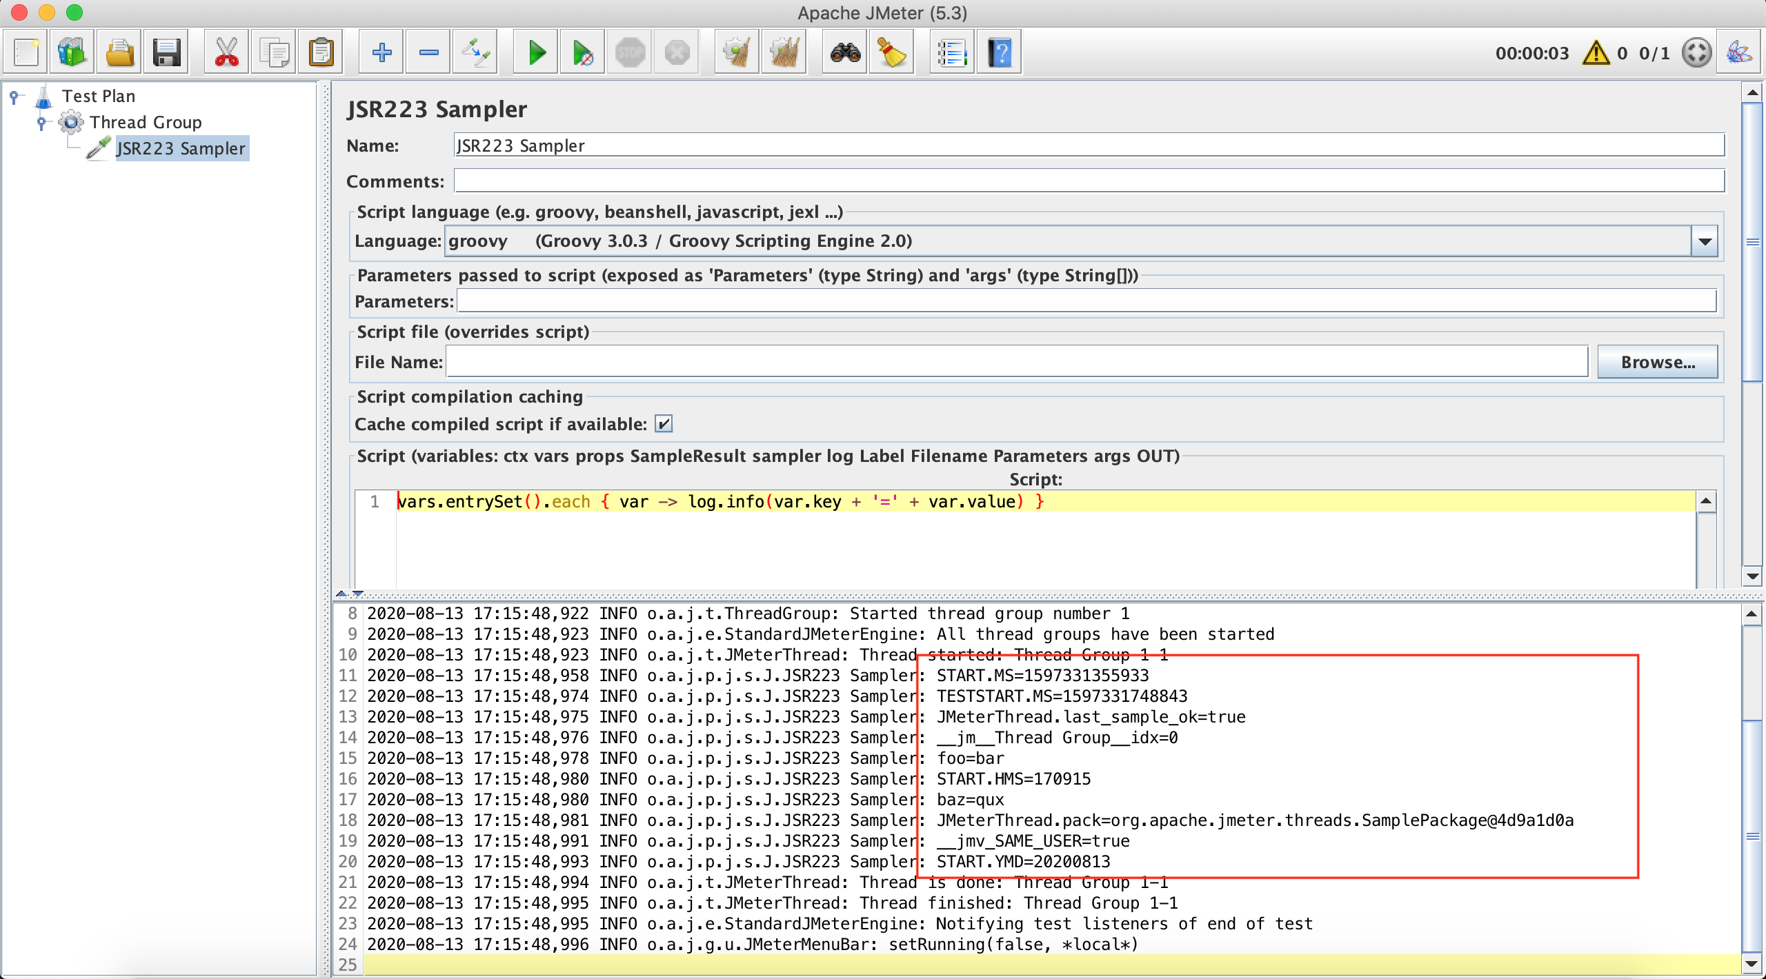Click log line baz=qux
This screenshot has height=979, width=1766.
(970, 800)
